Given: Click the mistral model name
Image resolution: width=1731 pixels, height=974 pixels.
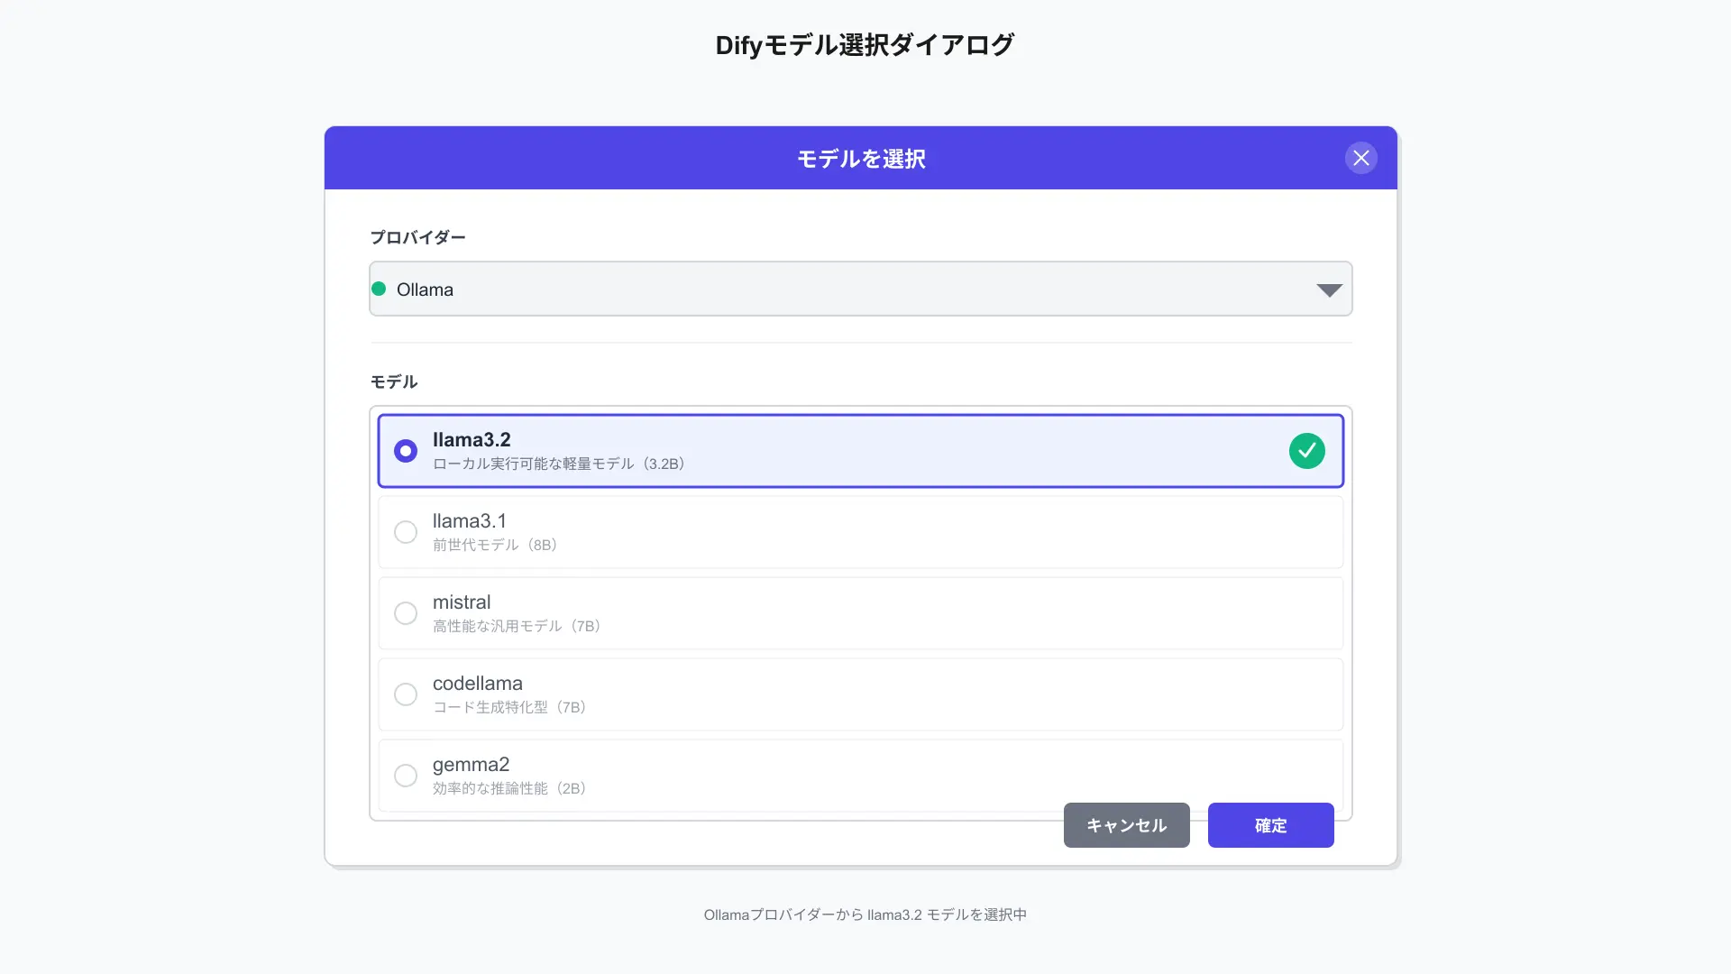Looking at the screenshot, I should 462,602.
